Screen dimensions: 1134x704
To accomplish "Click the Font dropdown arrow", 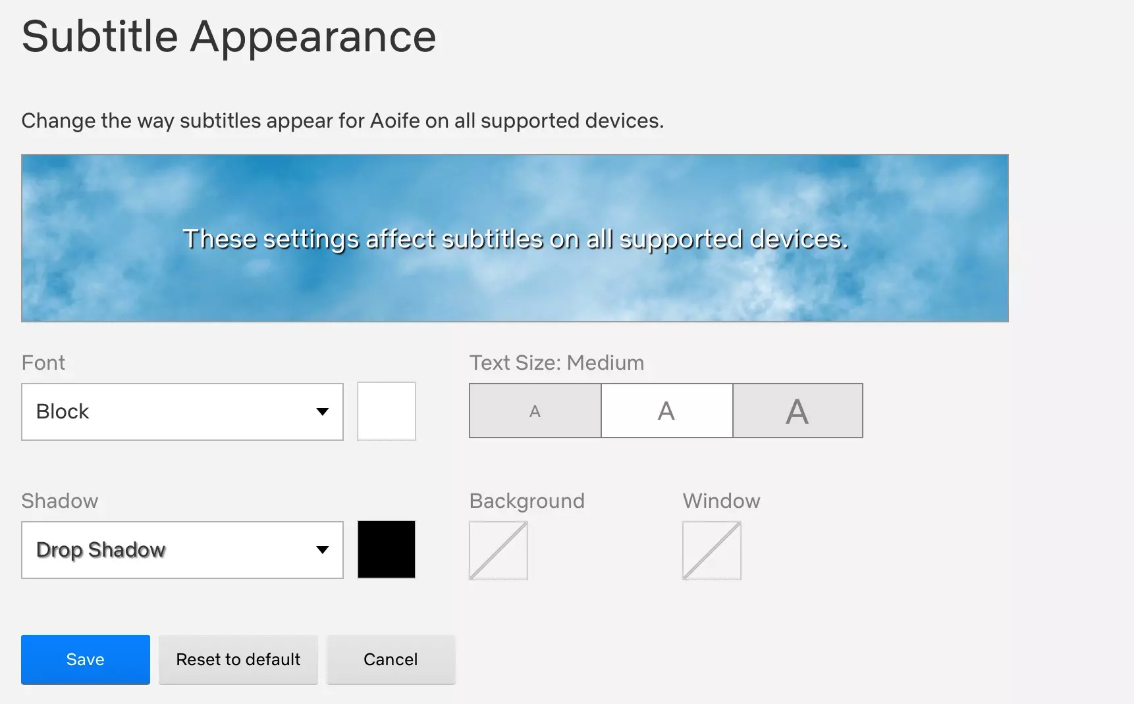I will tap(322, 412).
